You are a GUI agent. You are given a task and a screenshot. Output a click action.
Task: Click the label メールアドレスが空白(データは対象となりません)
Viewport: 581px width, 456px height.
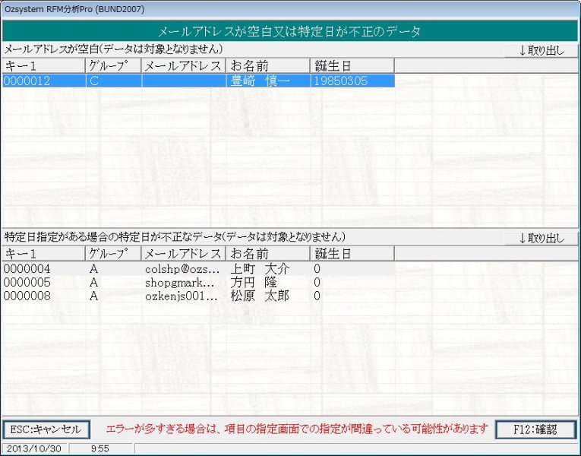coord(113,49)
